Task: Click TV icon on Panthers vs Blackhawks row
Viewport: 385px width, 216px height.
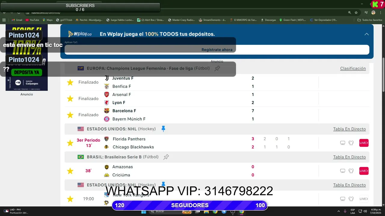Action: (x=343, y=143)
